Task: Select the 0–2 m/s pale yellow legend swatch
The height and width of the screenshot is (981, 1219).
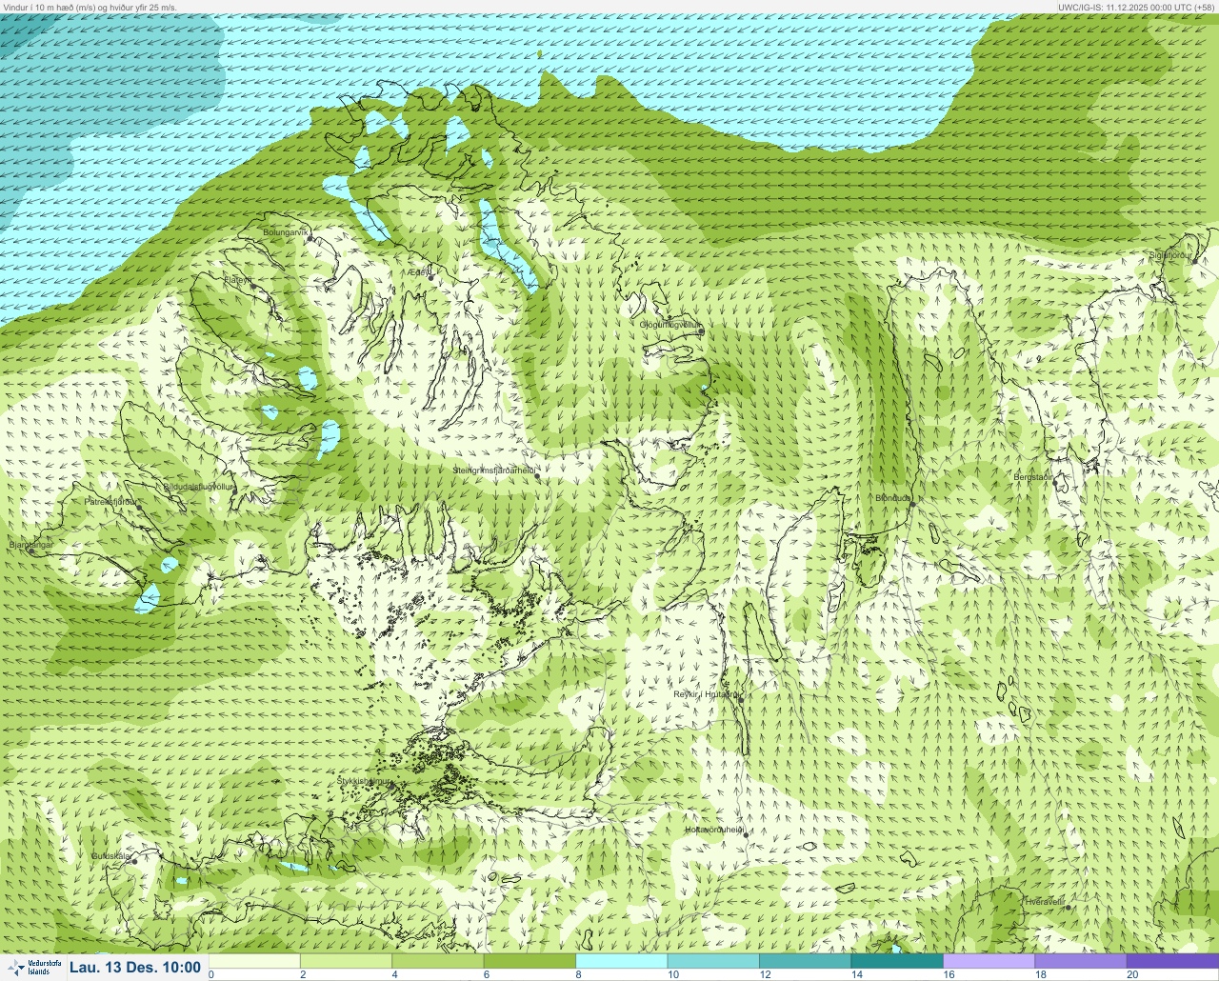Action: [x=254, y=961]
